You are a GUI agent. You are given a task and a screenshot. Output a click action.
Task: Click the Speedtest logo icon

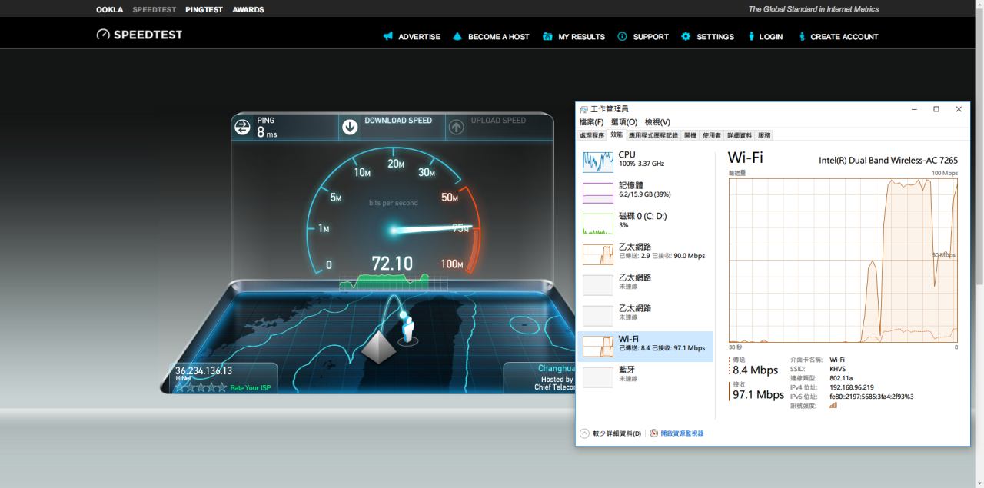point(103,35)
